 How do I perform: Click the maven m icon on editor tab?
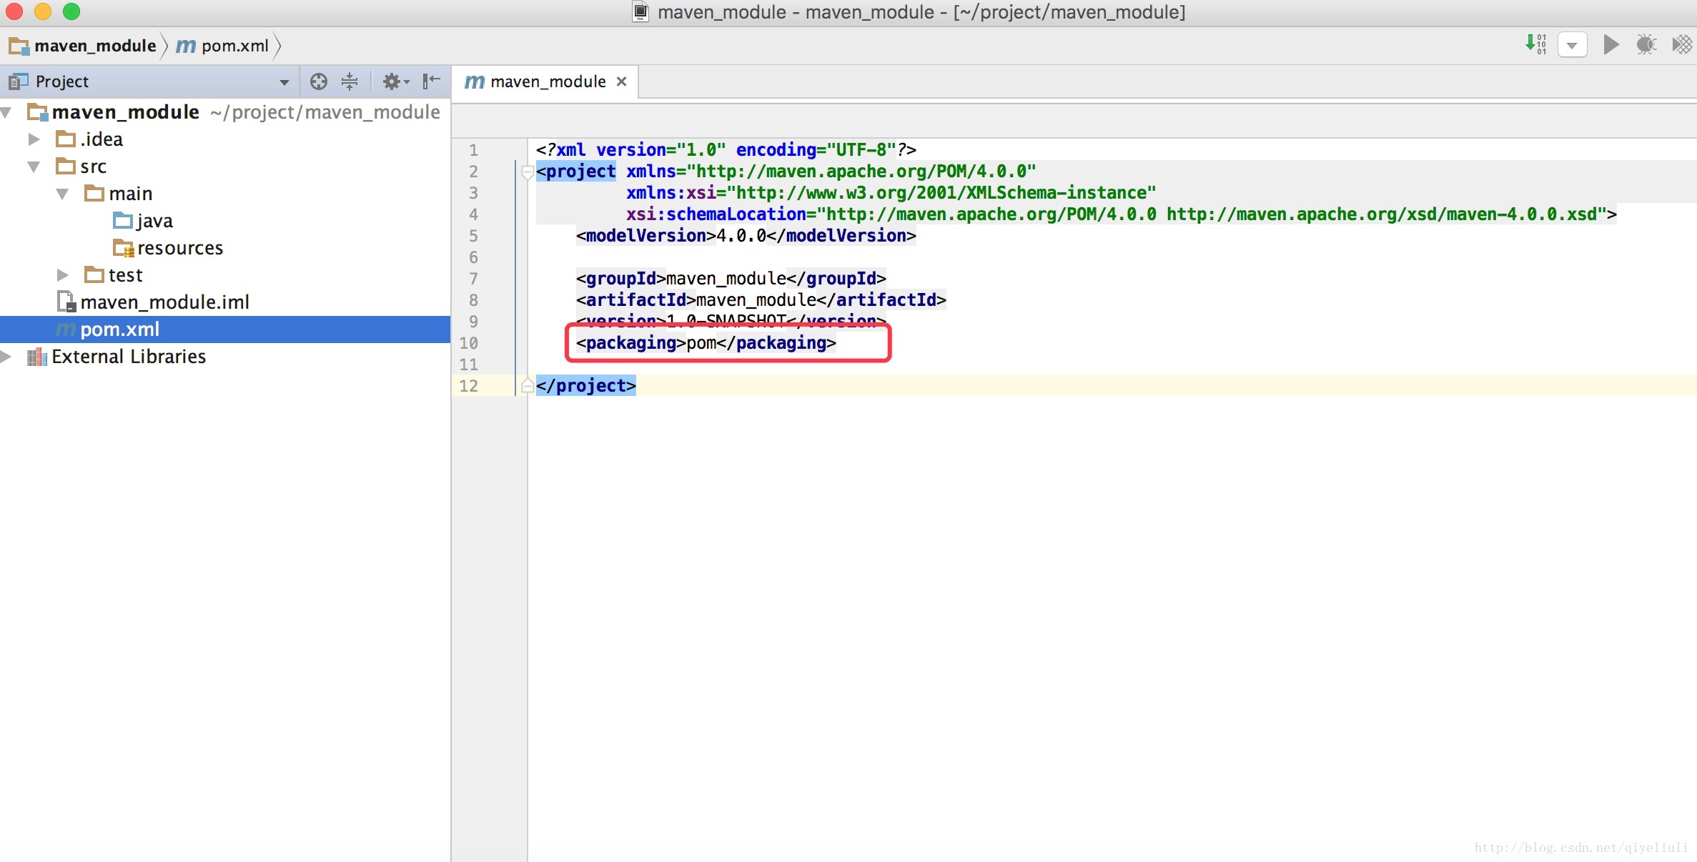coord(474,82)
